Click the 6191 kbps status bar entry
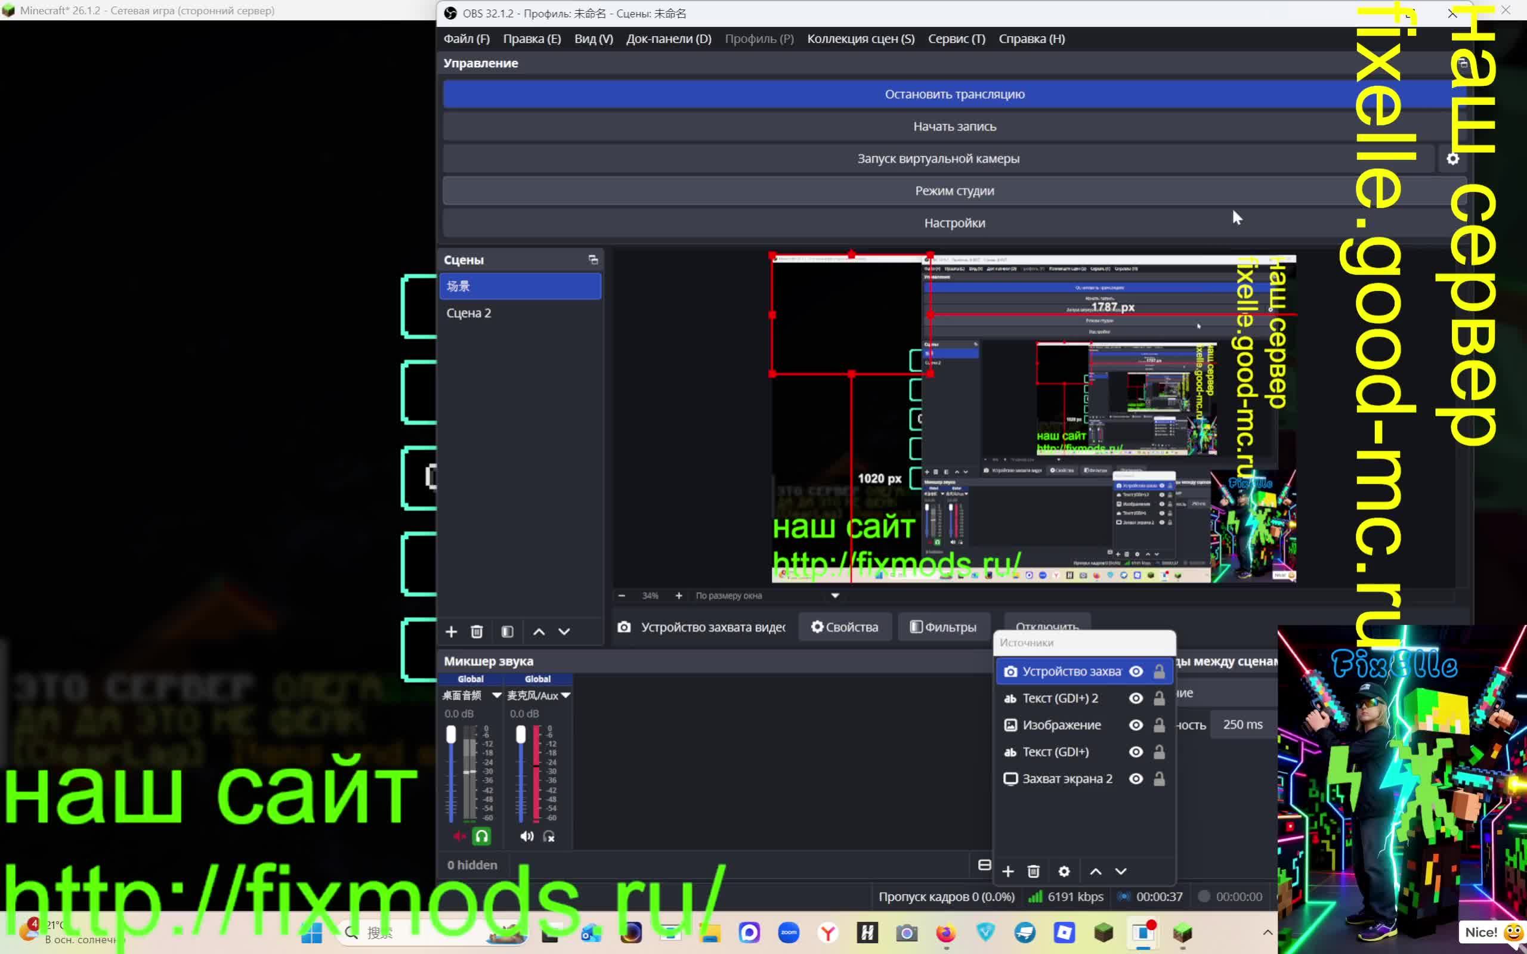This screenshot has width=1527, height=954. coord(1066,897)
